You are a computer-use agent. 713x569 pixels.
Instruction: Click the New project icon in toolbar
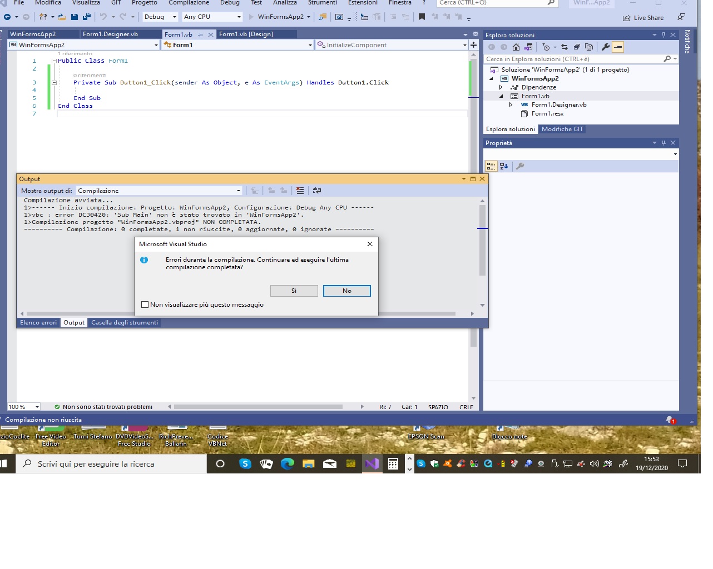43,17
